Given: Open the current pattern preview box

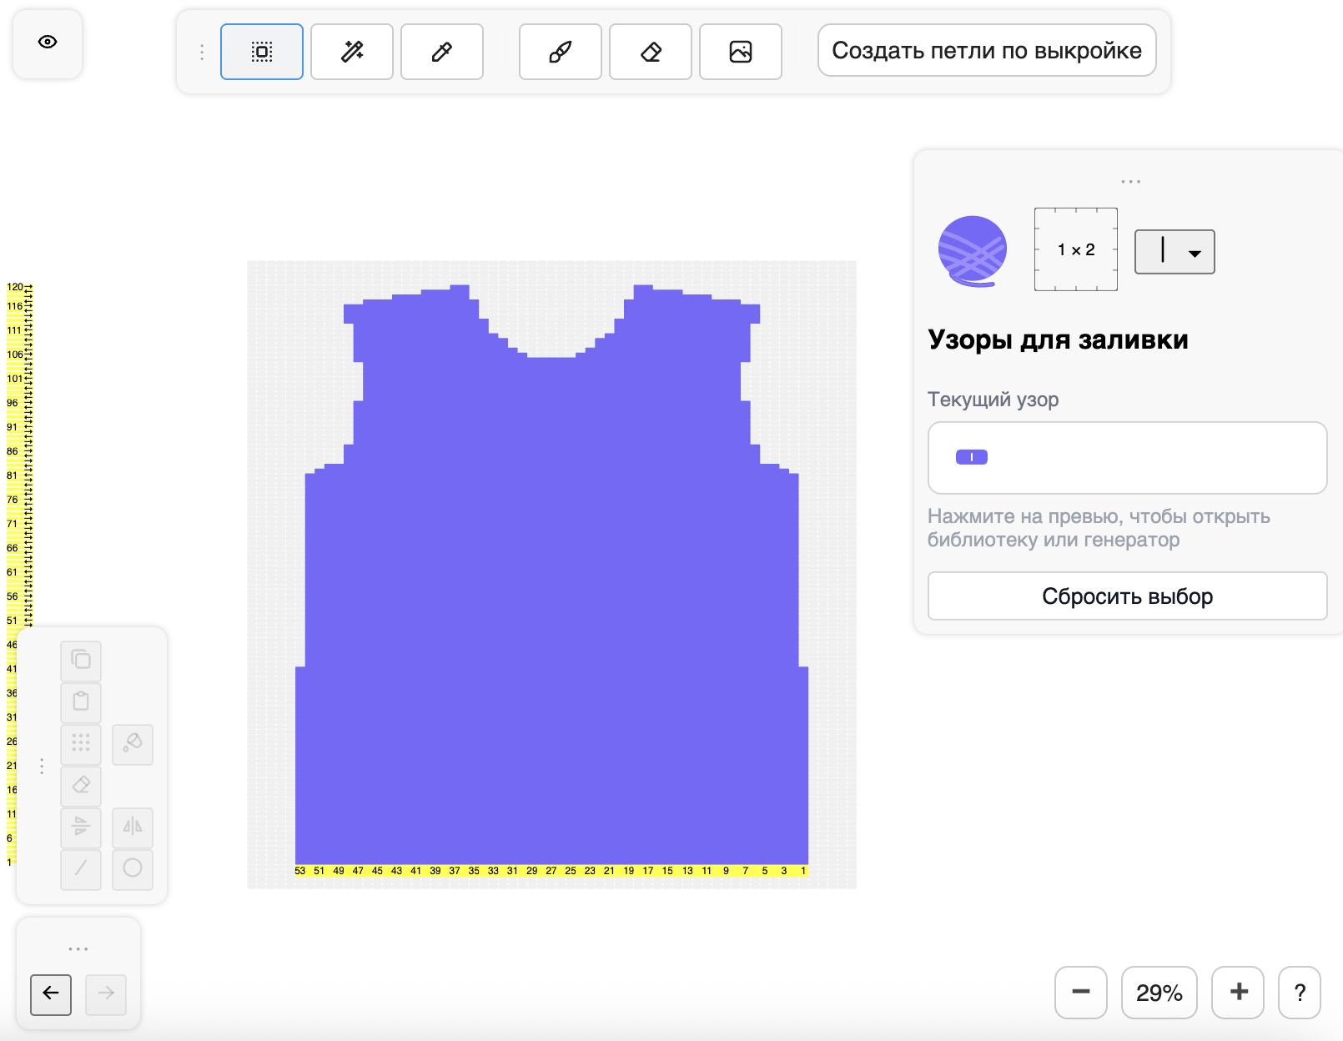Looking at the screenshot, I should pos(1126,457).
